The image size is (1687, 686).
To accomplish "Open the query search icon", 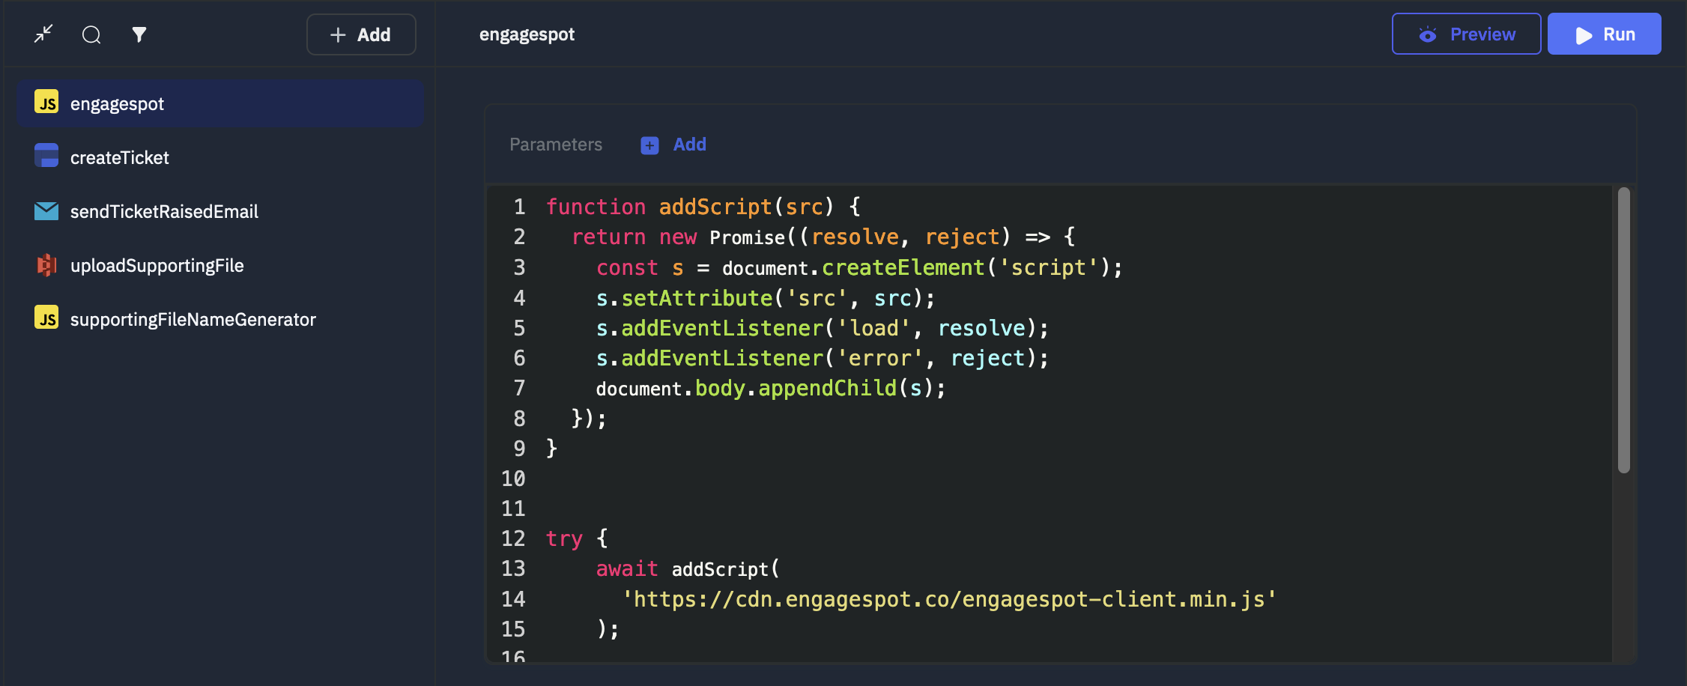I will [91, 34].
